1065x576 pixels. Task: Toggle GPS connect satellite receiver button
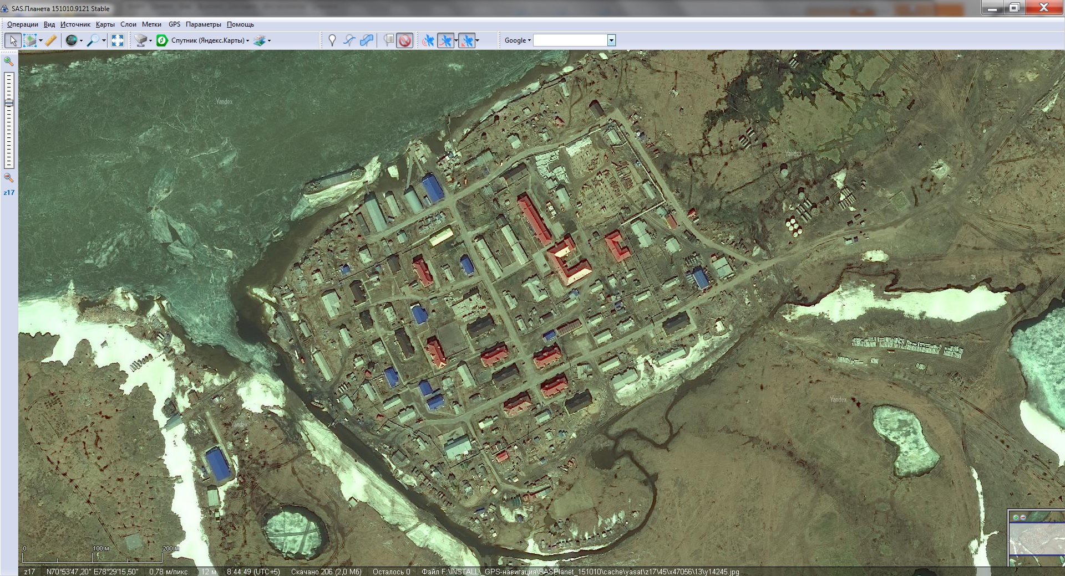[428, 40]
